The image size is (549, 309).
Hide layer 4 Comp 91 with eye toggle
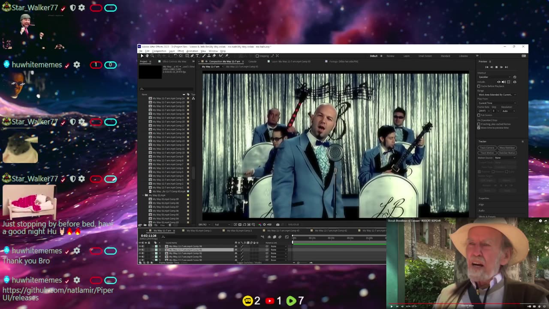click(140, 257)
